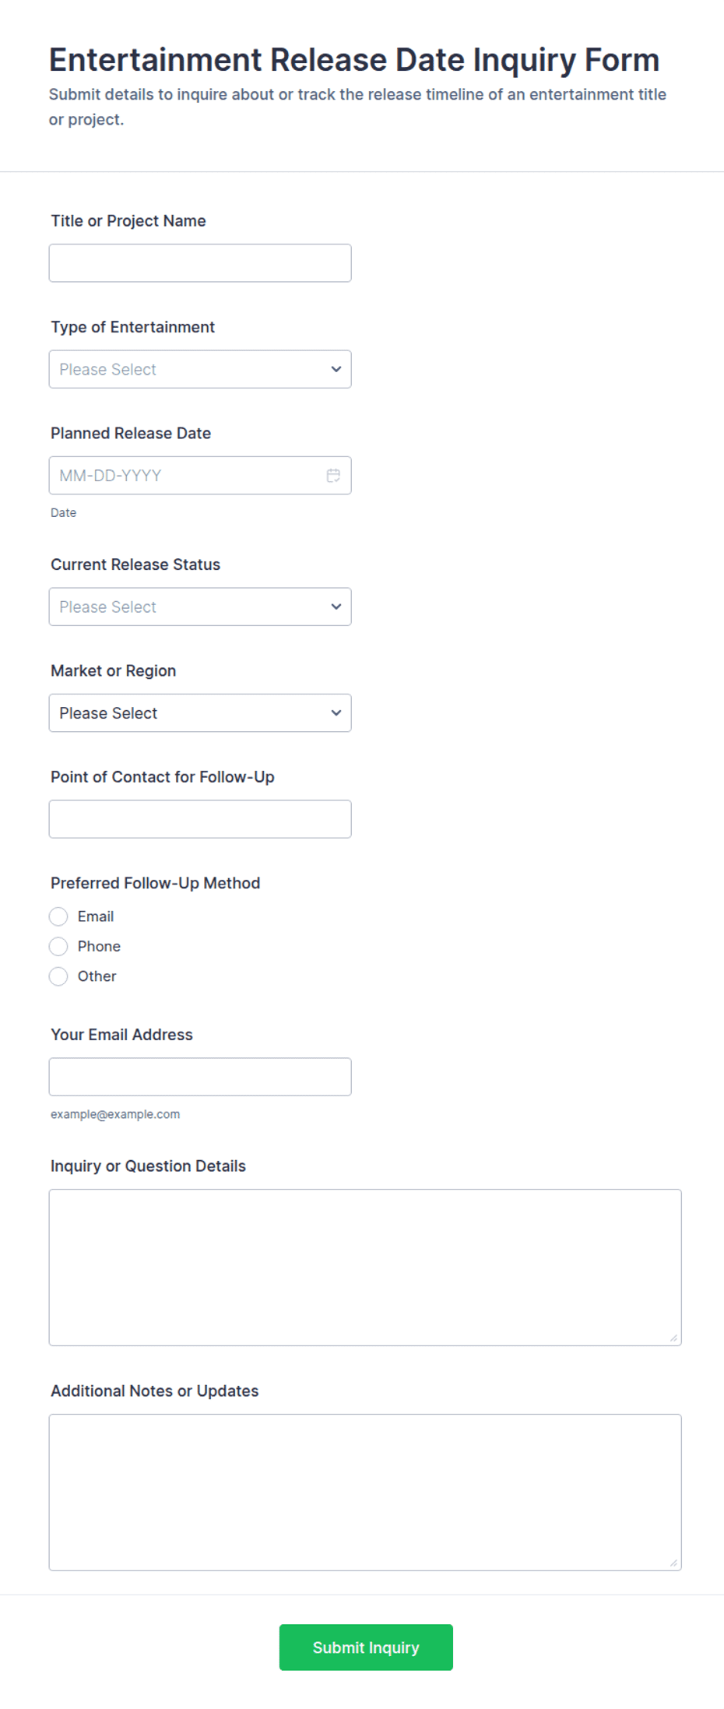
Task: Click the Planned Release Date input
Action: pyautogui.click(x=200, y=476)
